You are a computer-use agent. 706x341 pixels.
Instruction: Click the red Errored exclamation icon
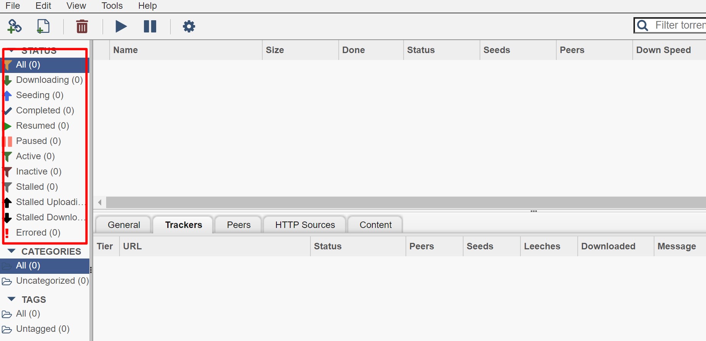click(x=7, y=233)
